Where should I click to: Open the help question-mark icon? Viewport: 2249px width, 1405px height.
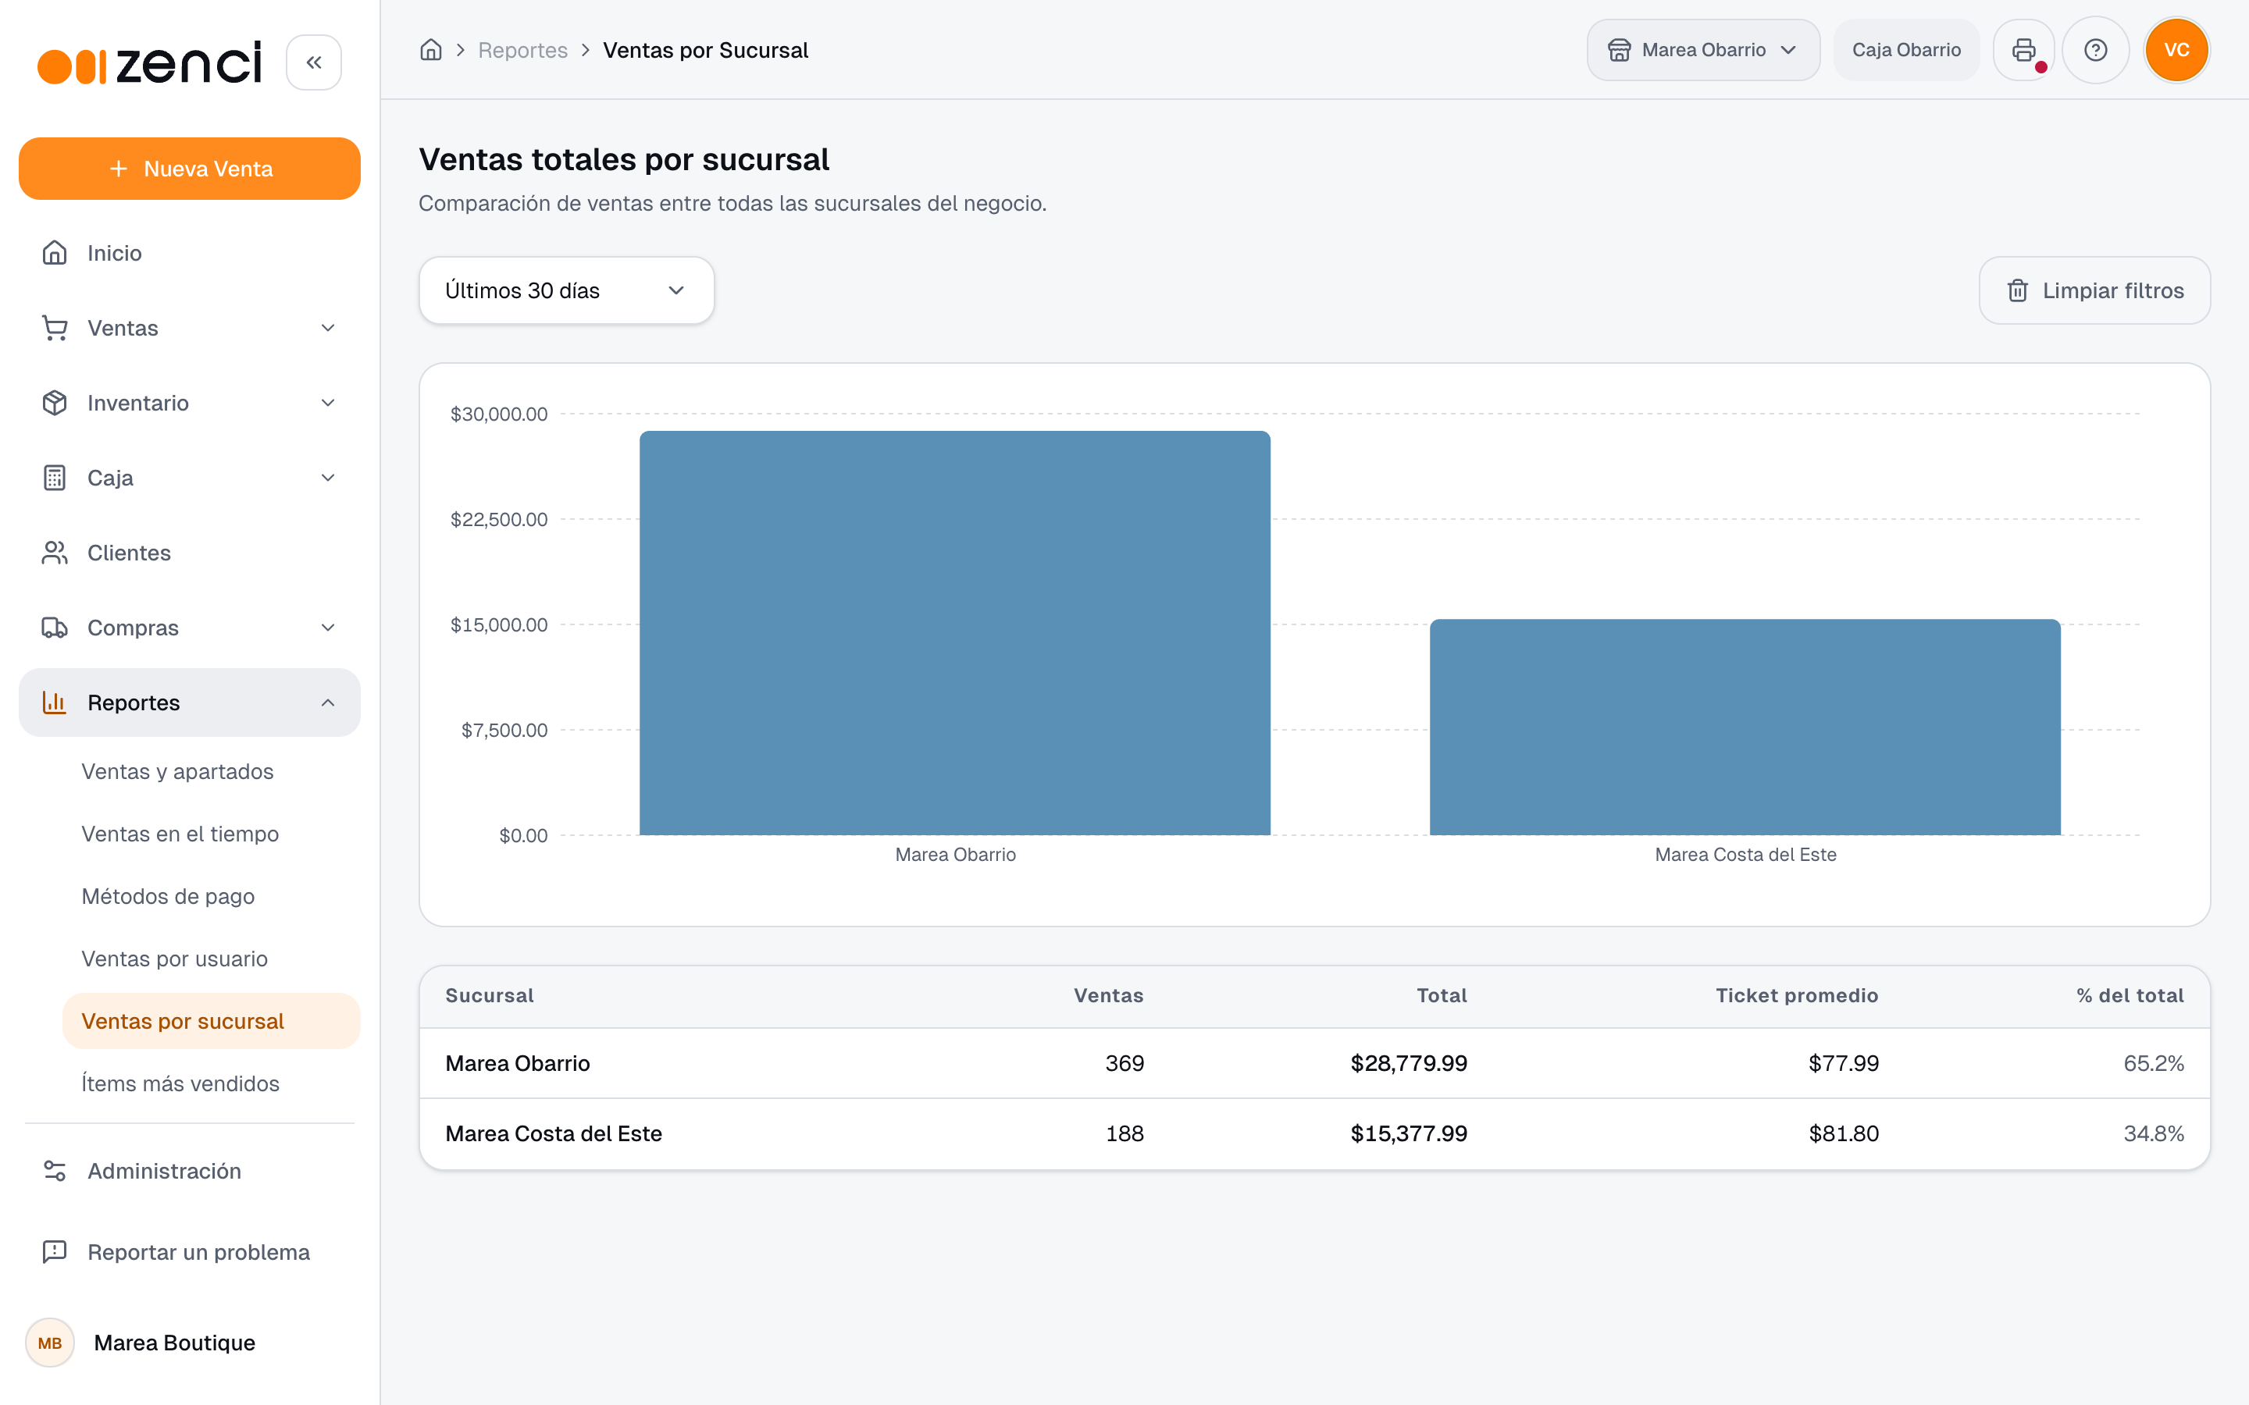2094,50
